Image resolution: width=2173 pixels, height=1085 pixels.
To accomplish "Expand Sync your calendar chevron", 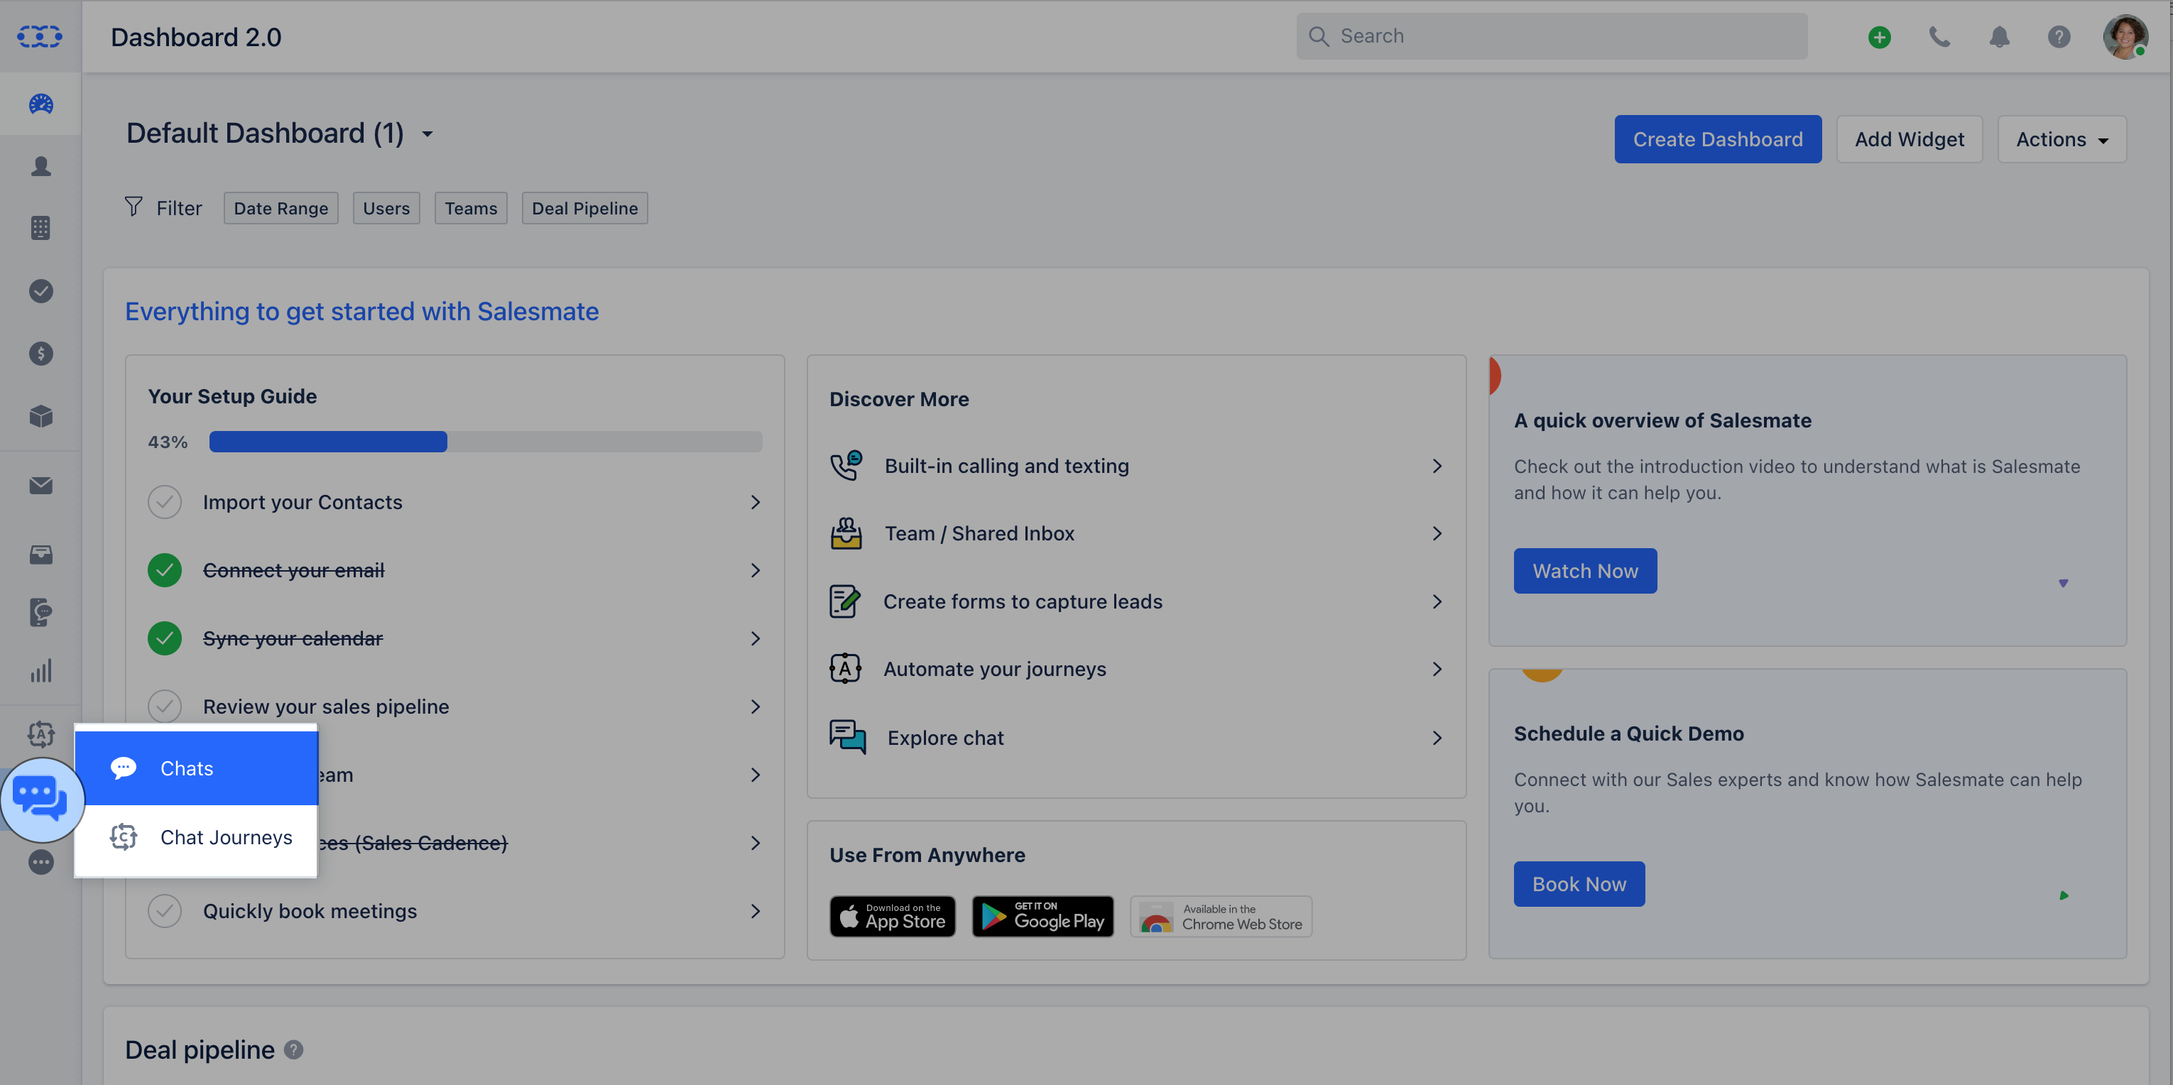I will (756, 638).
